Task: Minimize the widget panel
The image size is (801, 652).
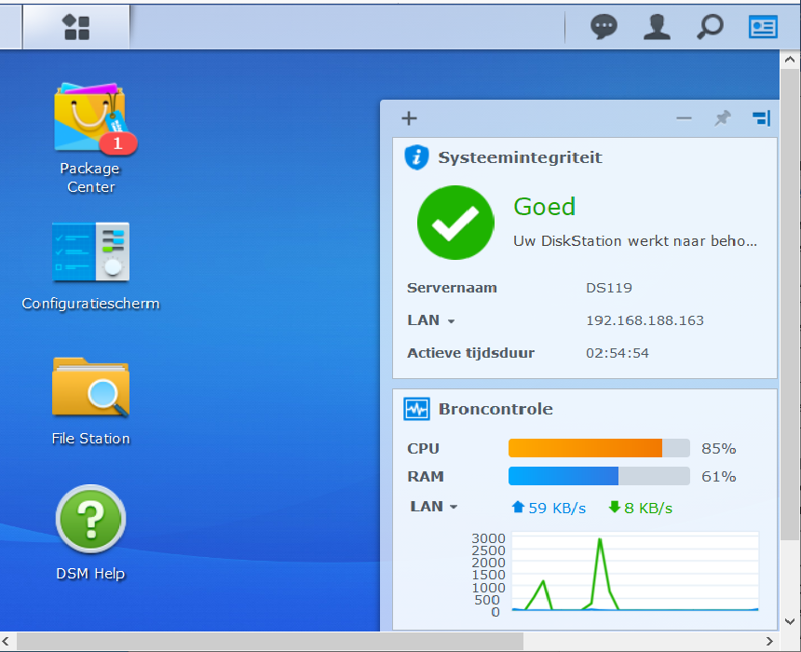Action: coord(684,118)
